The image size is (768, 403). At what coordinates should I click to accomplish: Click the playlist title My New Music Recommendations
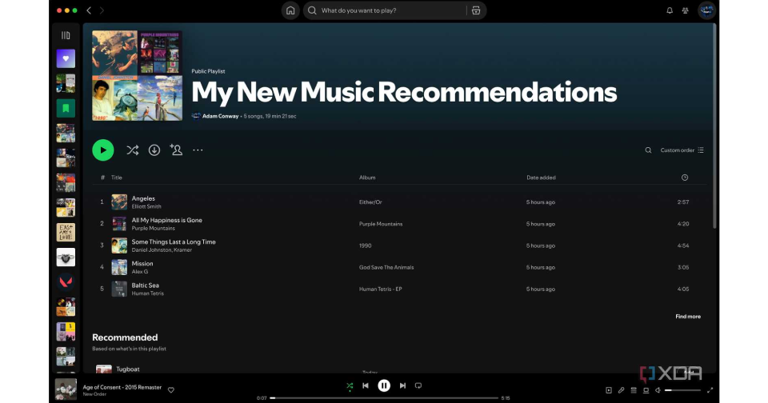404,93
